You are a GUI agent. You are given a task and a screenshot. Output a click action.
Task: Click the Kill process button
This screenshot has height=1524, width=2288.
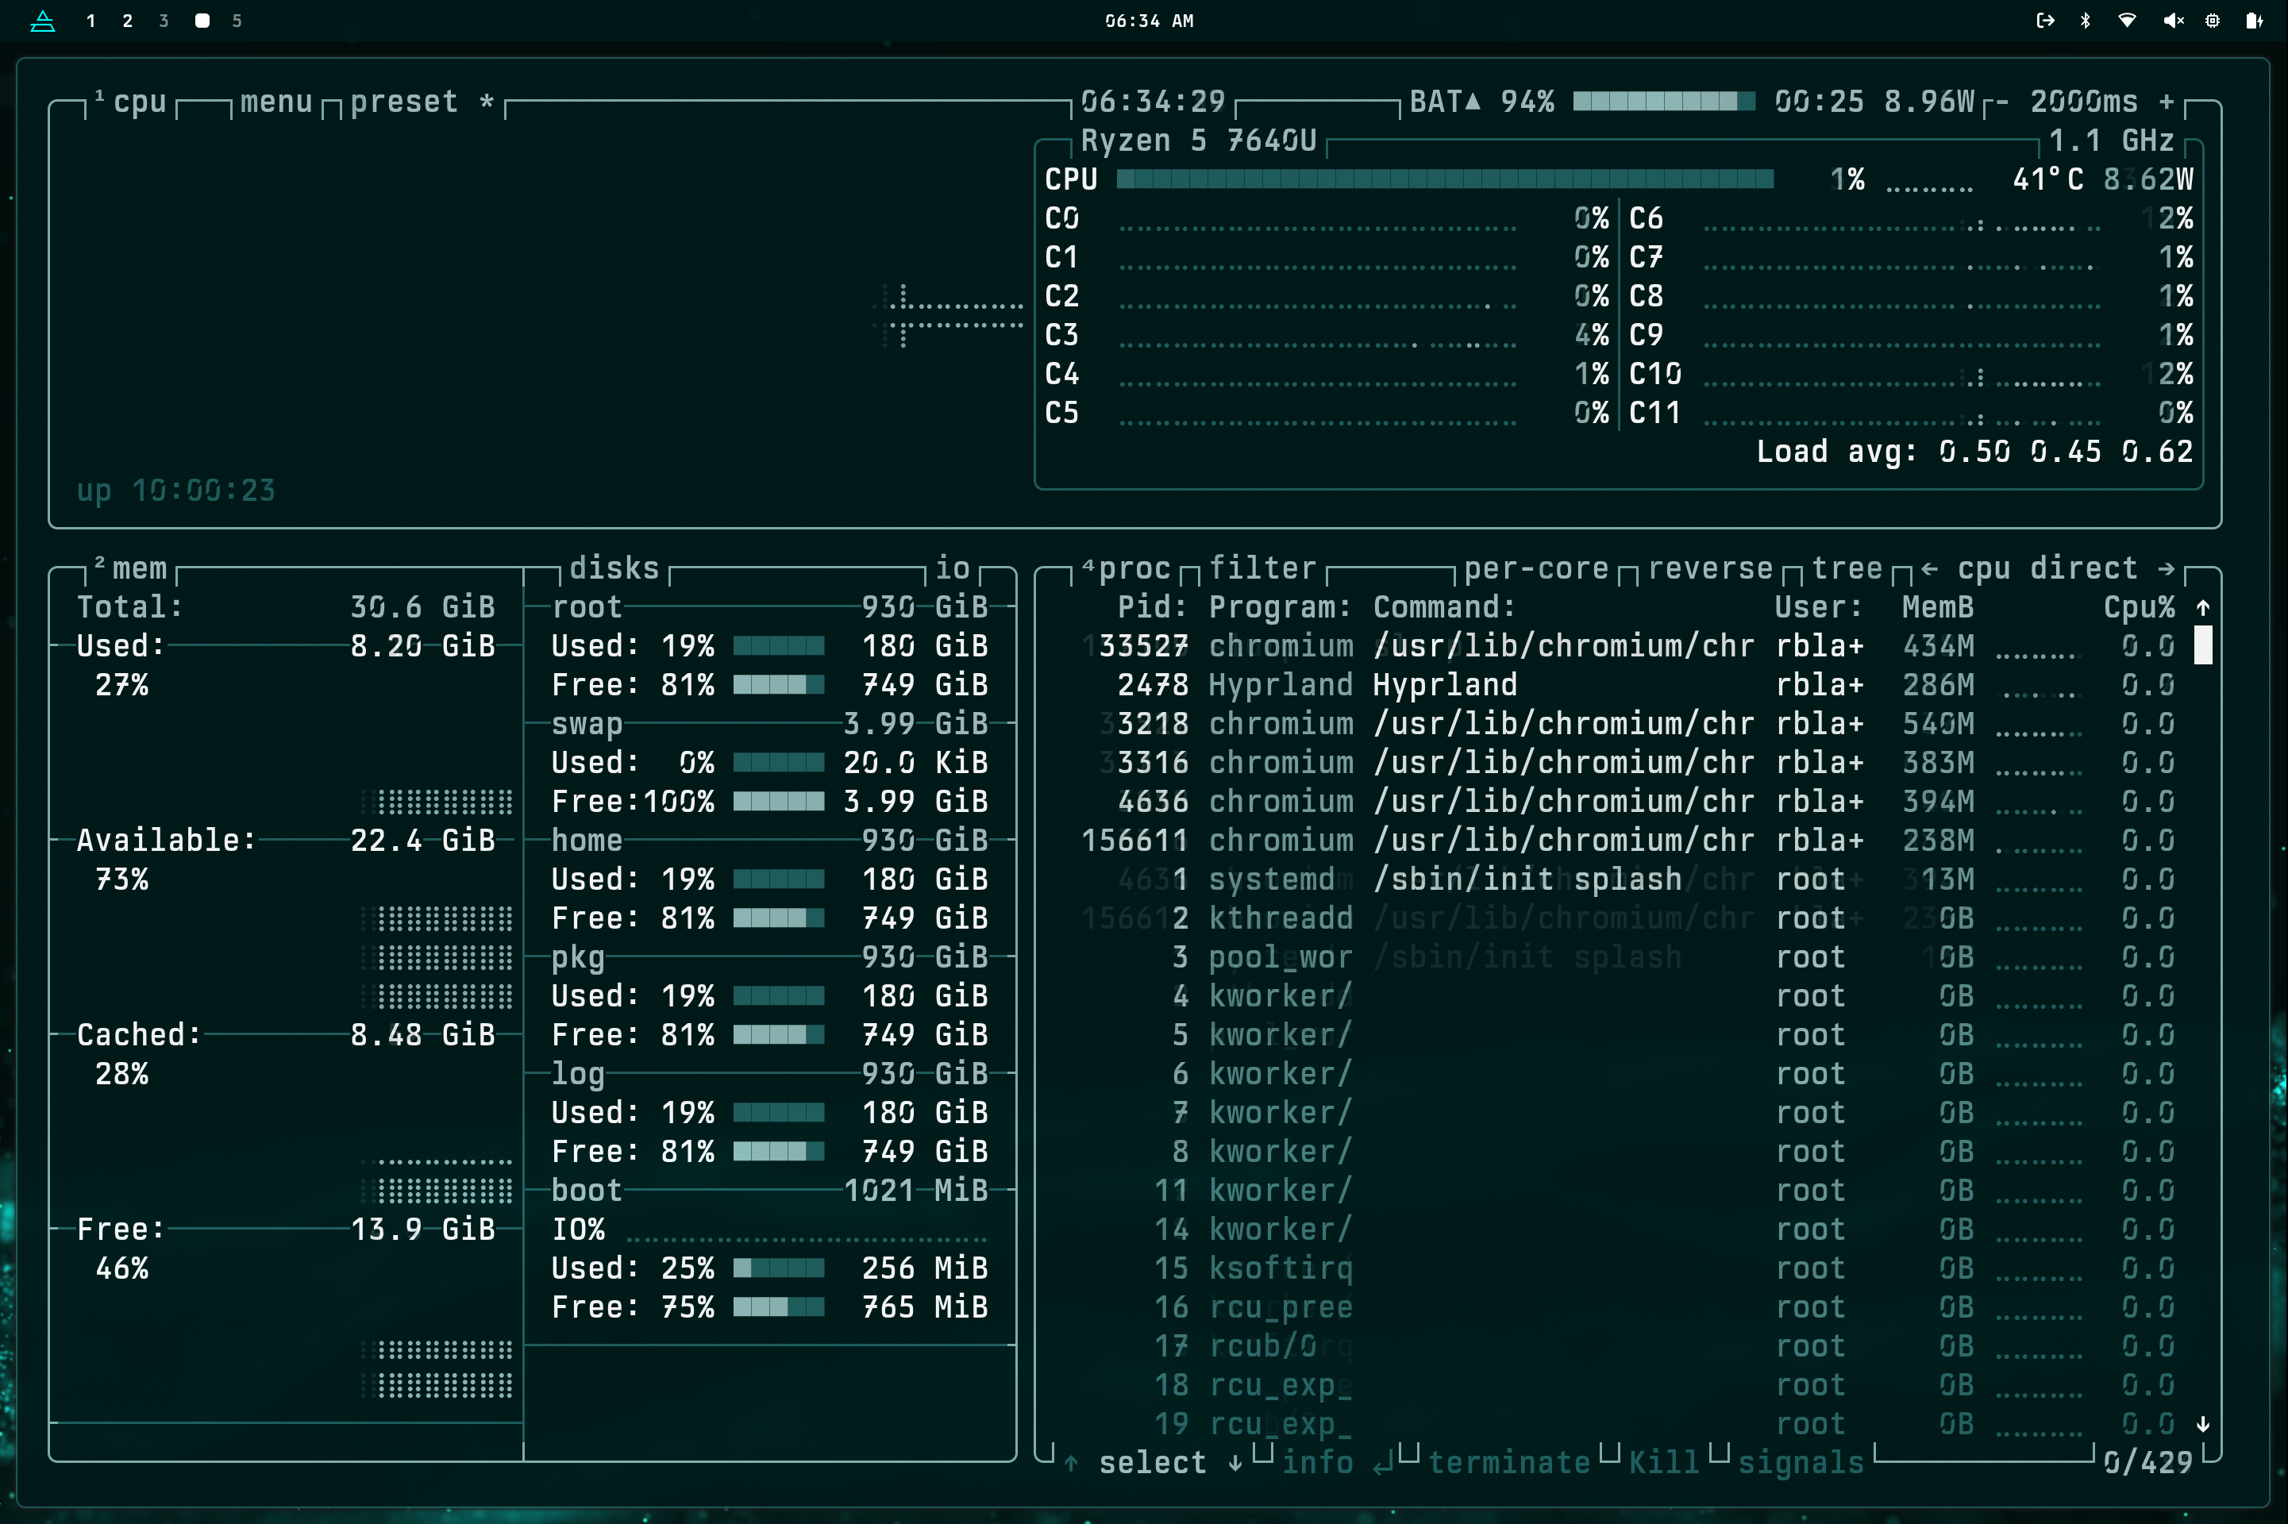click(x=1664, y=1463)
